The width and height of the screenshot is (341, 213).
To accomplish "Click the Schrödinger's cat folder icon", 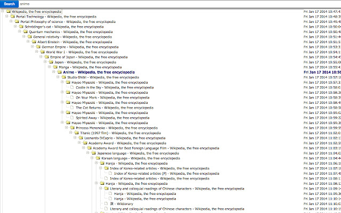I will pos(21,27).
